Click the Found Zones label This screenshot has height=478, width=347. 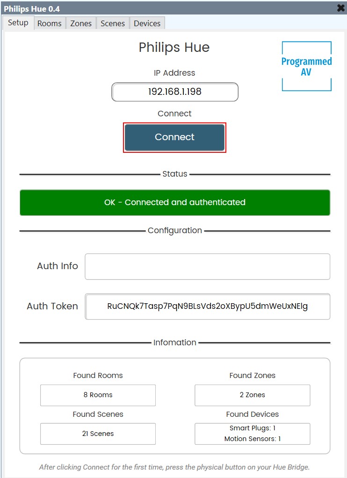(253, 376)
